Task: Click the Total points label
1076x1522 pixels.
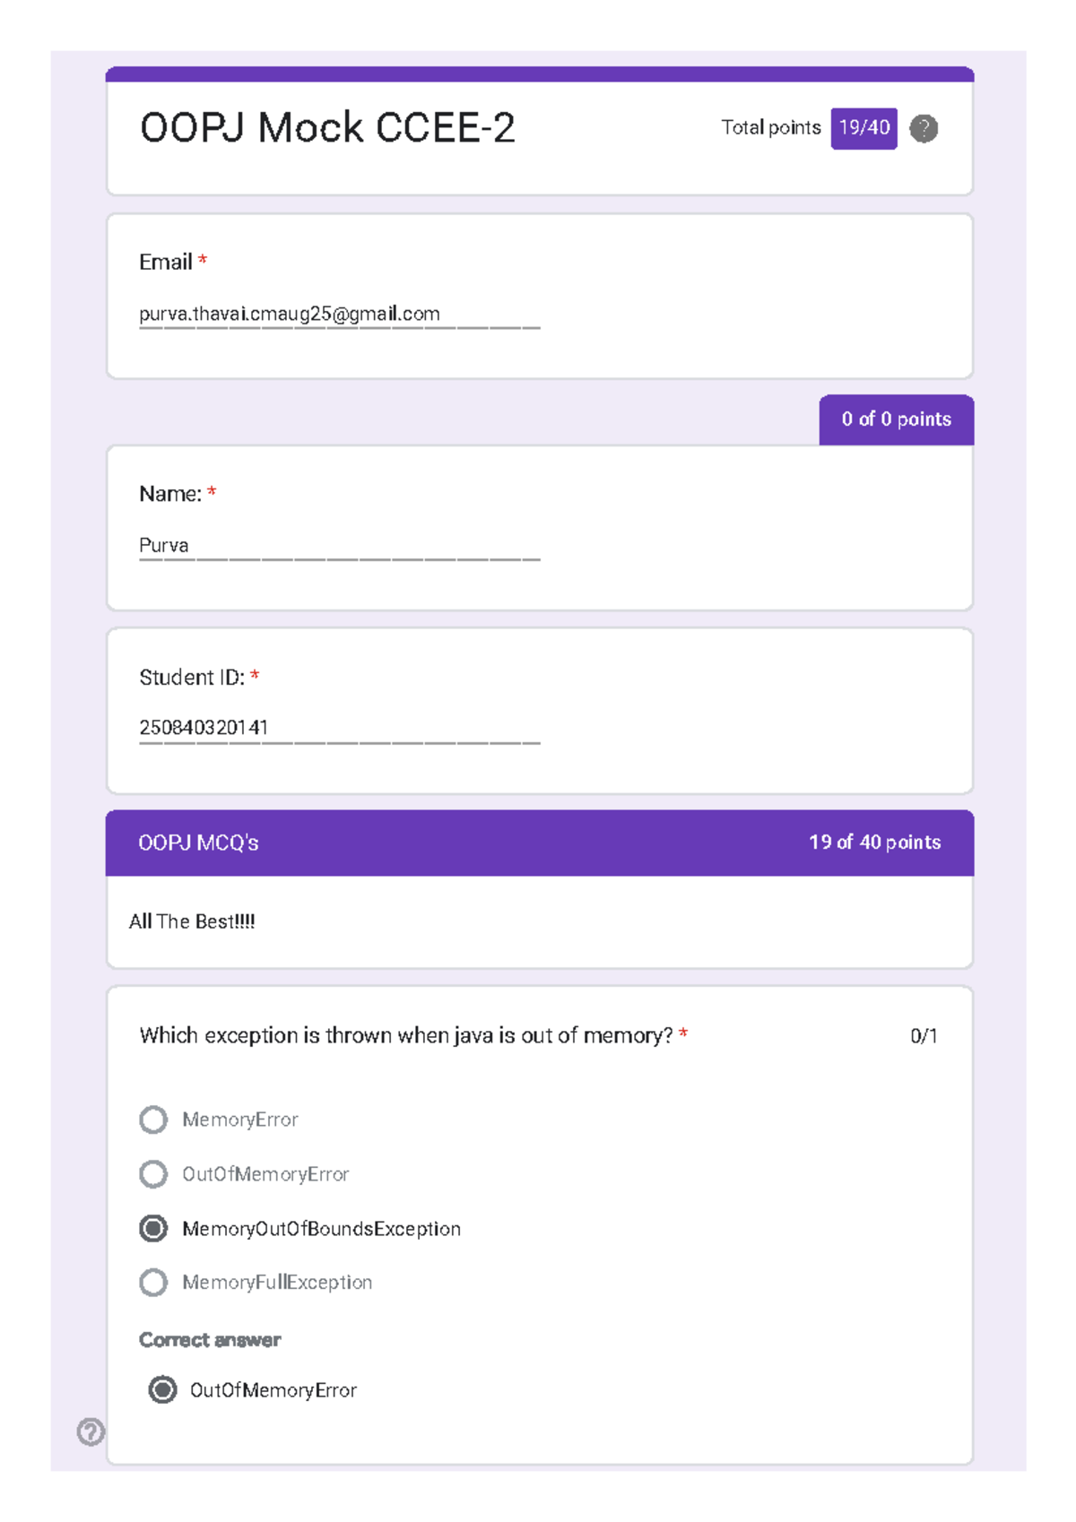Action: click(770, 128)
